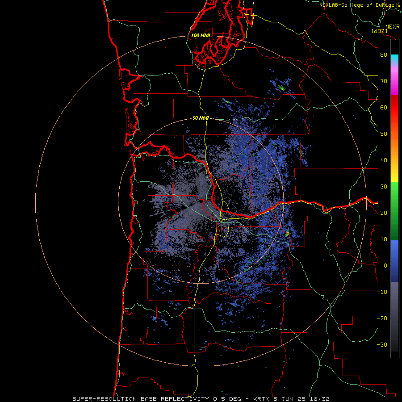Click the NEXR label above color scale

pos(392,27)
